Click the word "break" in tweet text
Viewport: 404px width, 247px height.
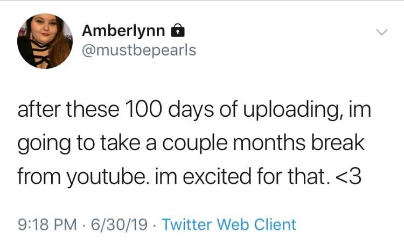click(338, 142)
